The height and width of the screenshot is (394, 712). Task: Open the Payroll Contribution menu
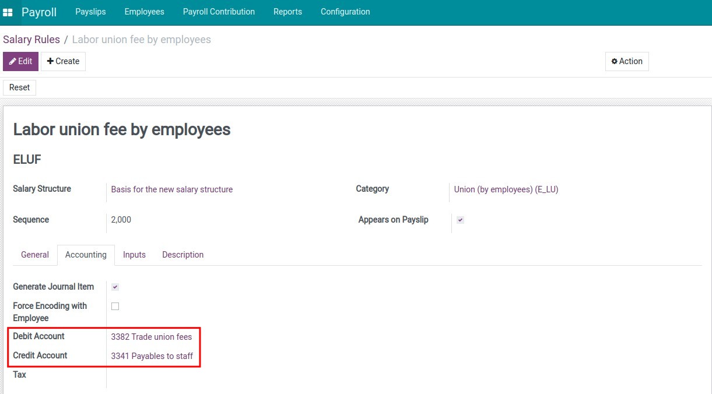point(219,12)
